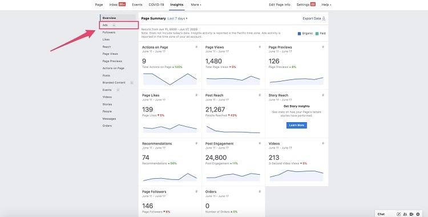Select Overview in sidebar

tap(109, 18)
